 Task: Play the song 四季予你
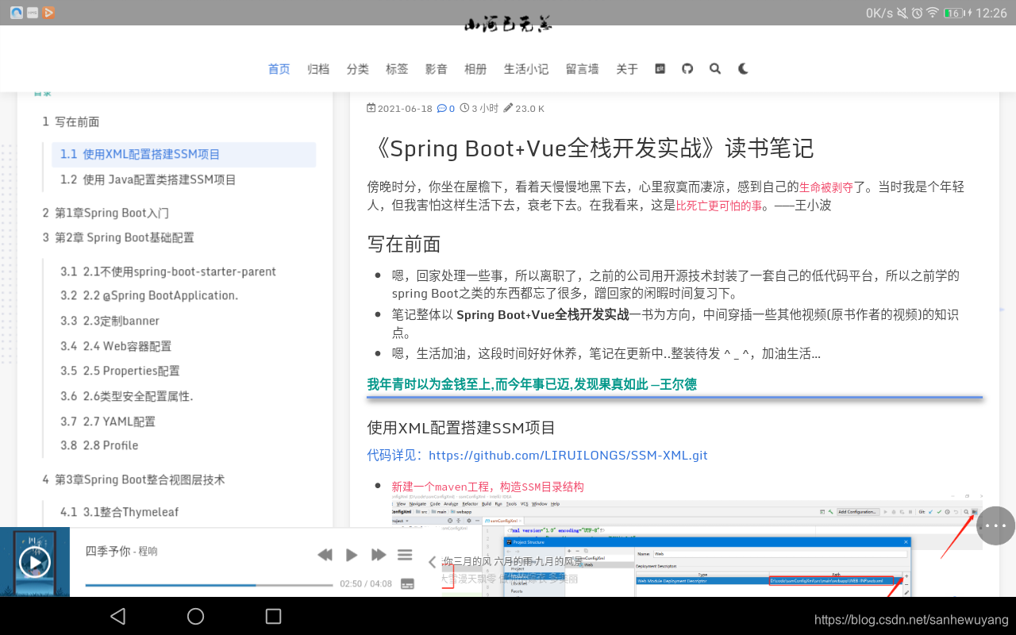[352, 555]
